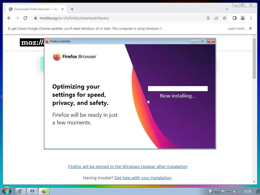
Task: Click the mozilla logo on the page
Action: 32,42
